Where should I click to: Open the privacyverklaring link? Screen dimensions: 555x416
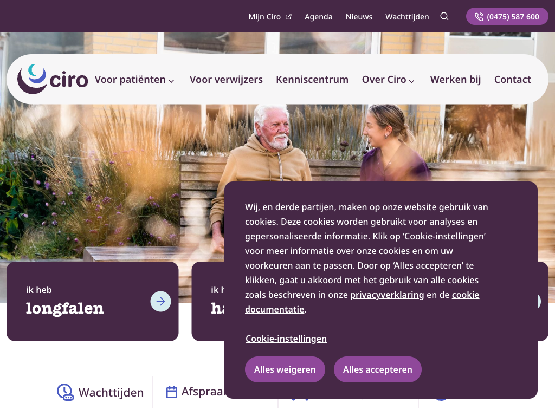coord(387,295)
